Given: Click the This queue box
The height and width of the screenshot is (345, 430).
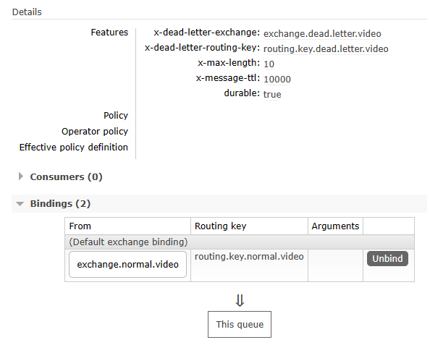Looking at the screenshot, I should click(x=240, y=324).
